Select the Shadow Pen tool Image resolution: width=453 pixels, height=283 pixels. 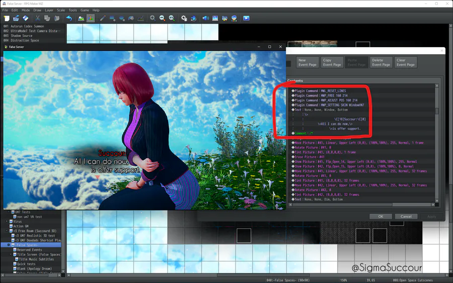click(x=141, y=18)
